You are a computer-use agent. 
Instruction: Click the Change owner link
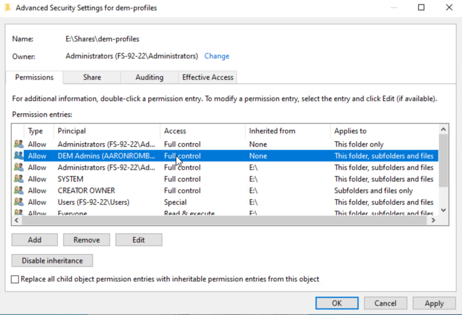click(217, 56)
